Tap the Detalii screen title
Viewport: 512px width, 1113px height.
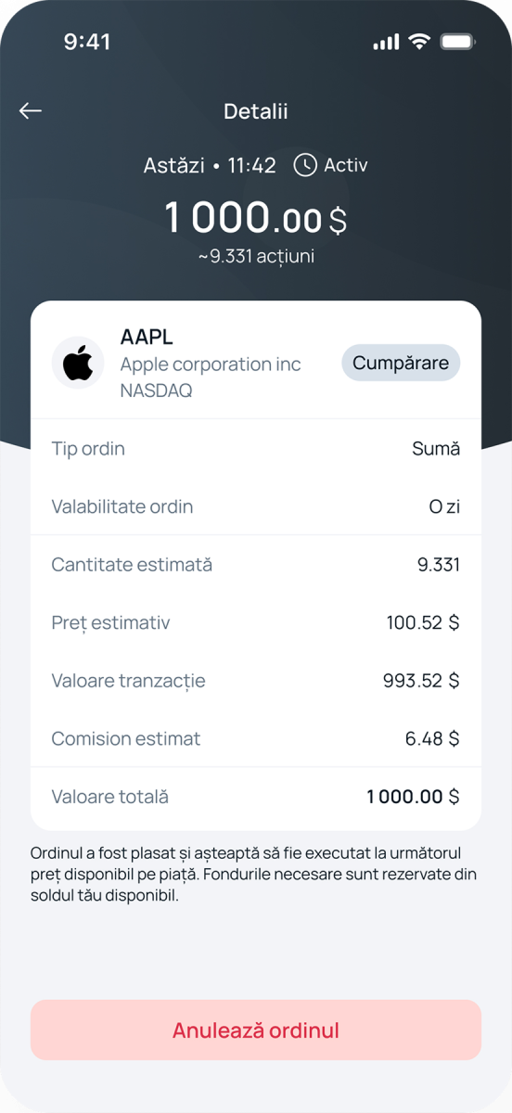tap(256, 111)
